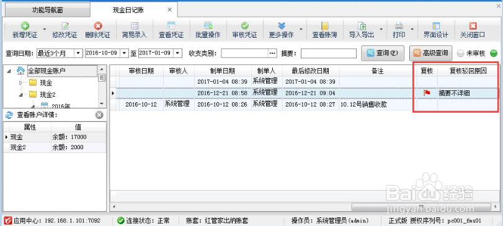Click the 2016-10-12 审核日期 cell
This screenshot has height=226, width=503.
pyautogui.click(x=141, y=105)
